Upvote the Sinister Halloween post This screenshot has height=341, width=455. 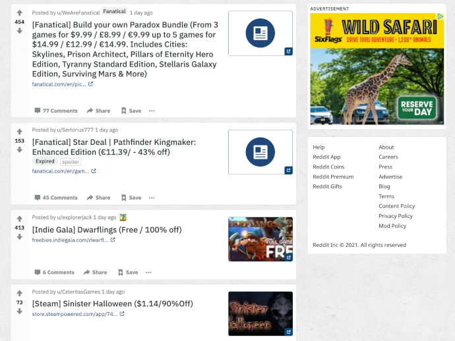[19, 293]
